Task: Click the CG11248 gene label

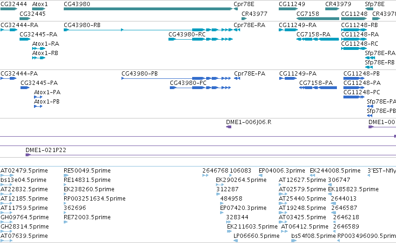Action: pyautogui.click(x=354, y=14)
